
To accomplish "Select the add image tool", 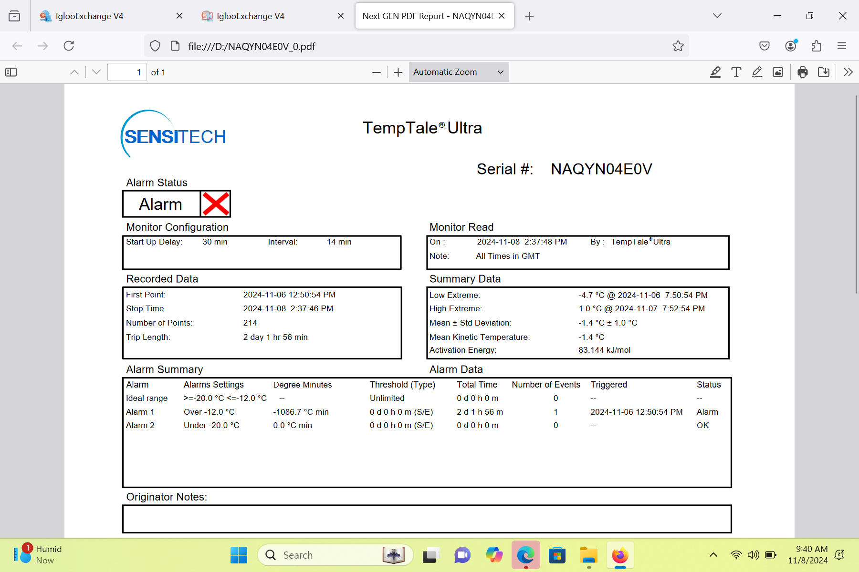I will pos(778,72).
